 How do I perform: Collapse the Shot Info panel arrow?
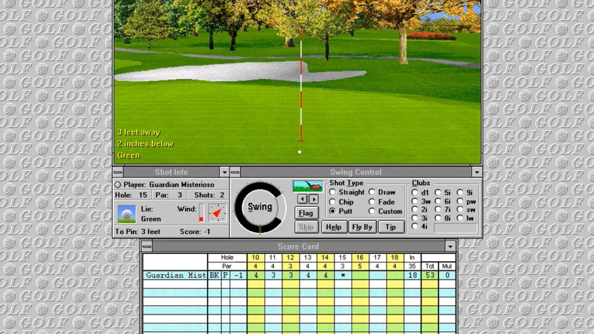click(x=224, y=172)
